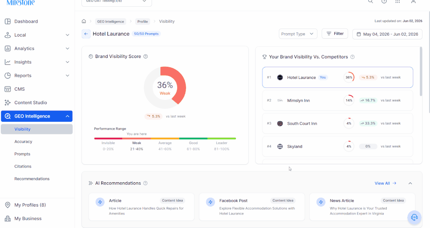Click the South Court Inn logo
The width and height of the screenshot is (430, 228).
[280, 123]
